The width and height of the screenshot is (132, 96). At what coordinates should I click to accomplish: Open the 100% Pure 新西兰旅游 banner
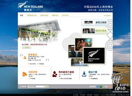click(94, 22)
